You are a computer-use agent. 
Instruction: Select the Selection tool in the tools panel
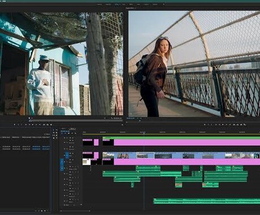coord(54,130)
